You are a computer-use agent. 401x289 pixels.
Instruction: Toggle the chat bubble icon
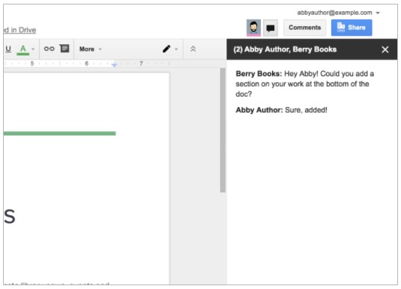(x=271, y=28)
